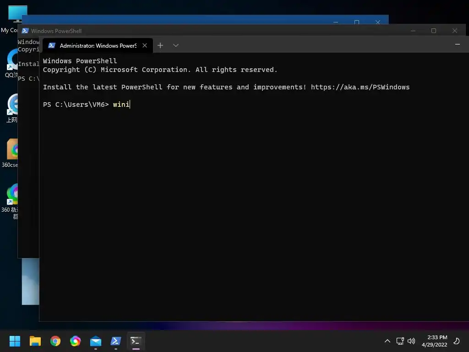469x352 pixels.
Task: Select the 360 极速 browser desktop shortcut
Action: pyautogui.click(x=10, y=201)
